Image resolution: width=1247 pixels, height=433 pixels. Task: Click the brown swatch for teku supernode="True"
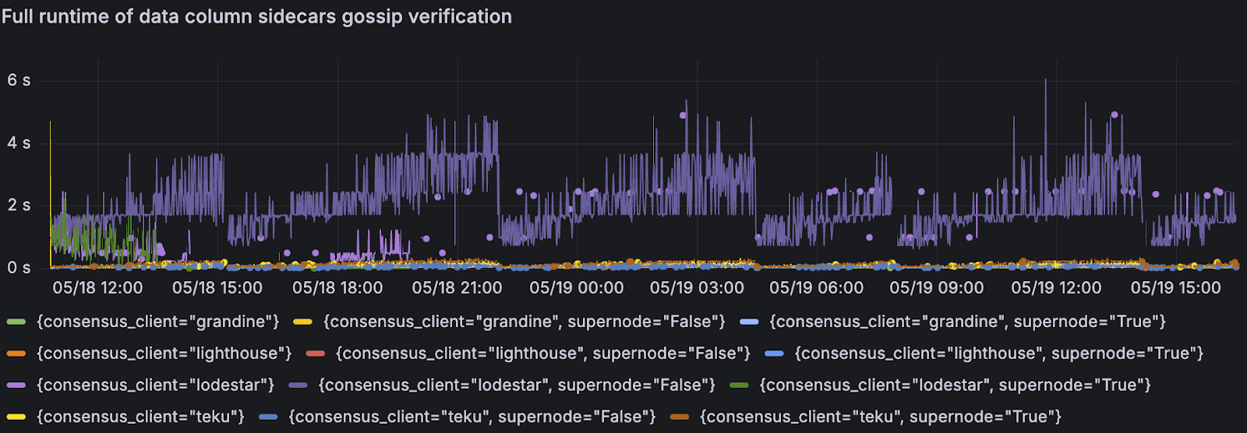click(680, 417)
